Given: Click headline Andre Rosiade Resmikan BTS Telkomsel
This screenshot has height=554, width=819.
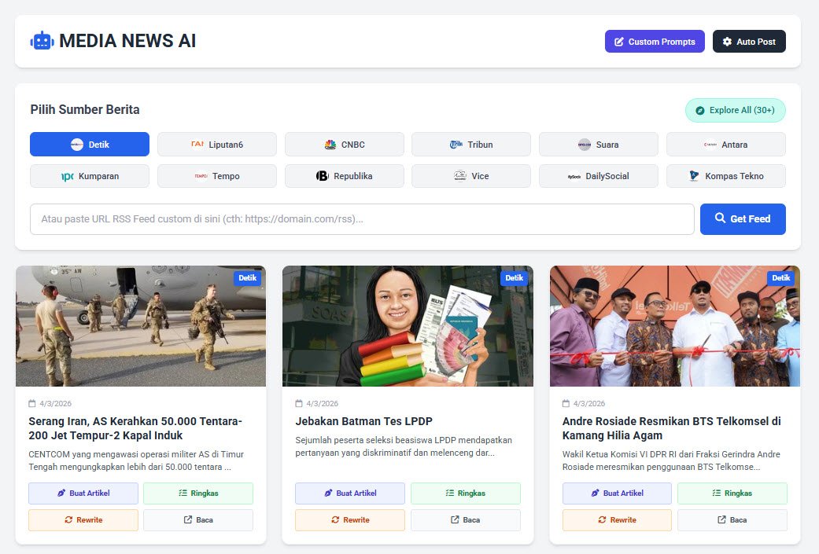Looking at the screenshot, I should pyautogui.click(x=672, y=428).
